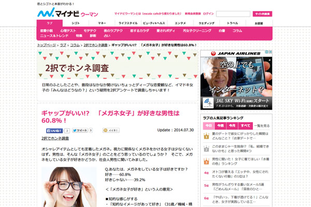Click 一覧を見る ranking link
Viewport: 311px width, 207px height.
pos(262,126)
